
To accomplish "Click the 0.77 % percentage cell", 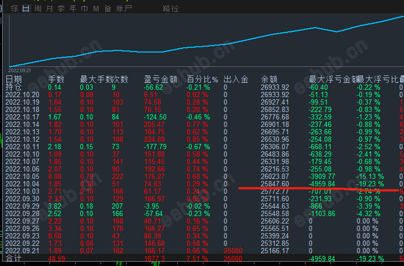I will (x=197, y=124).
